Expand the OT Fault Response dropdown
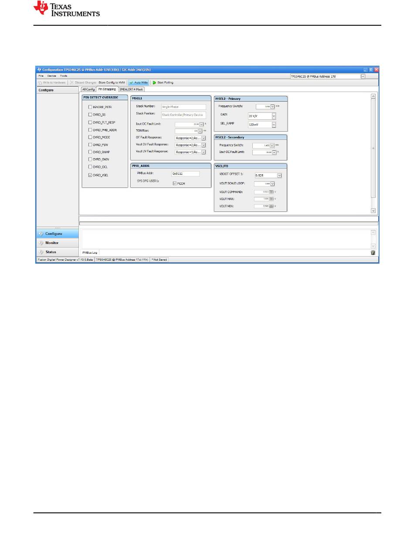 204,138
